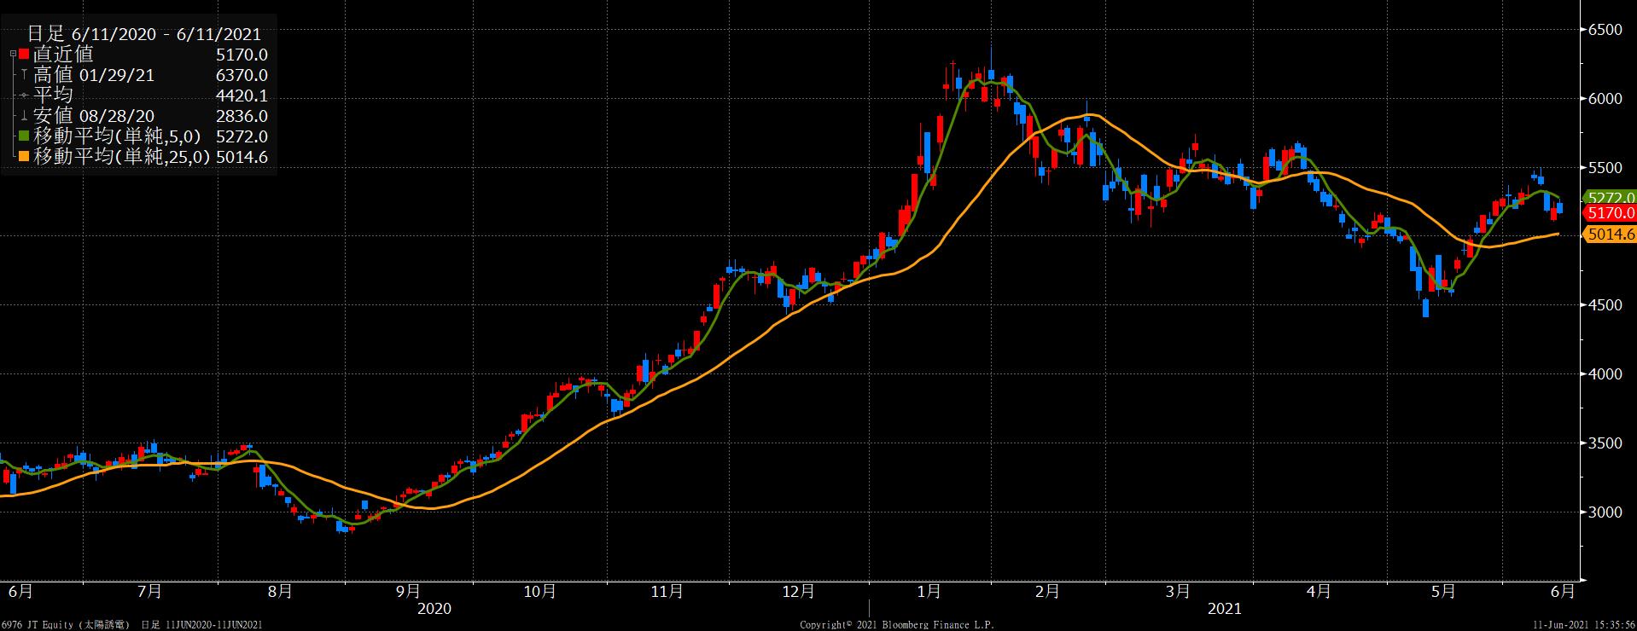This screenshot has width=1637, height=631.
Task: Click the red 直近値 color swatch
Action: 24,55
